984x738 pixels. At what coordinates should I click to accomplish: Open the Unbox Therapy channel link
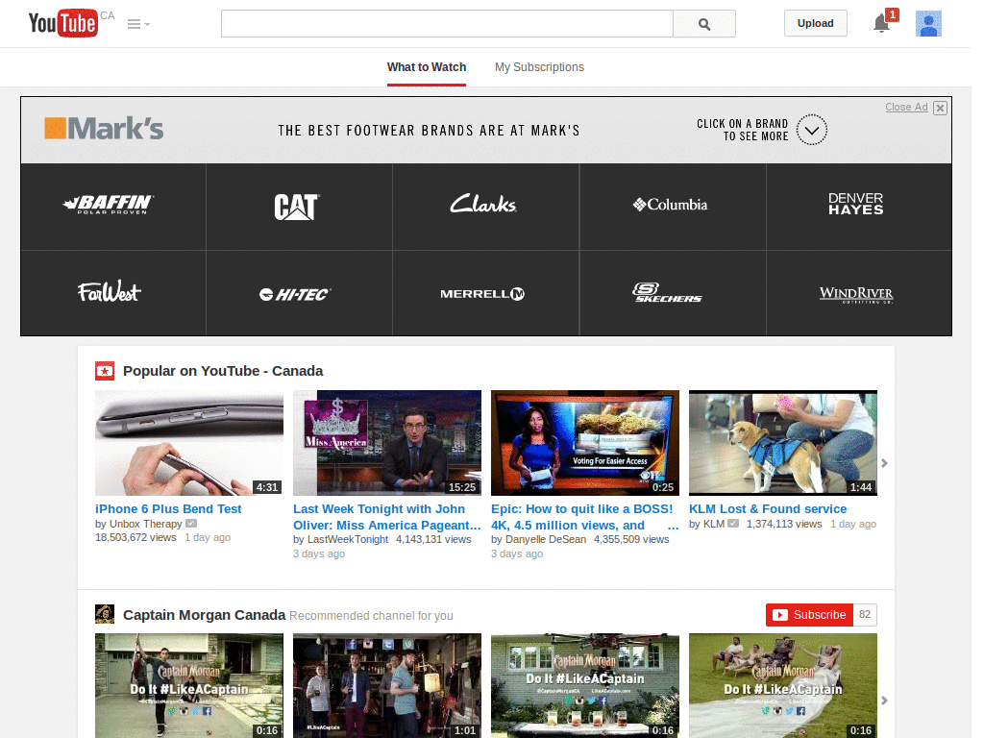click(x=146, y=524)
